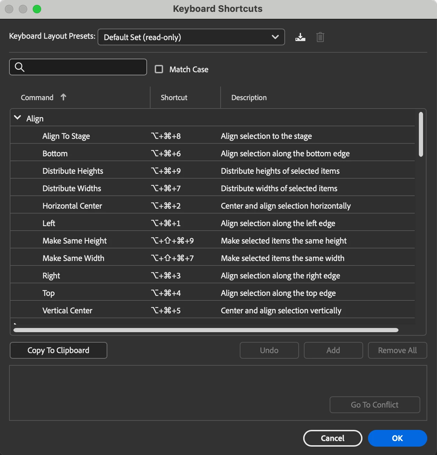This screenshot has width=437, height=455.
Task: Click 'Align selection along the bottom edge'
Action: pos(285,154)
